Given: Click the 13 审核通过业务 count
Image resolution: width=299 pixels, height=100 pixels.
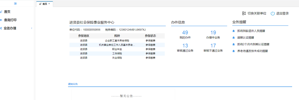Looking at the screenshot, I should 185,46.
